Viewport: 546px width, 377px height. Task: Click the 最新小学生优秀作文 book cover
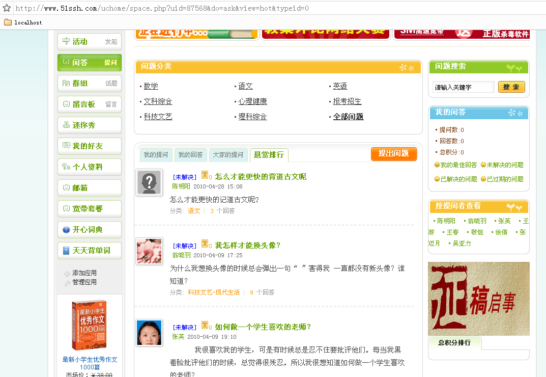pyautogui.click(x=89, y=325)
